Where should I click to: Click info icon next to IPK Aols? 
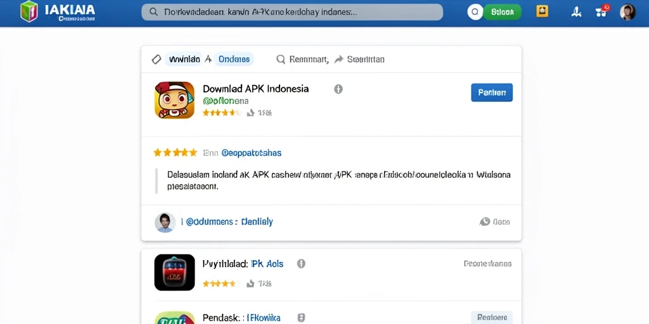[301, 264]
